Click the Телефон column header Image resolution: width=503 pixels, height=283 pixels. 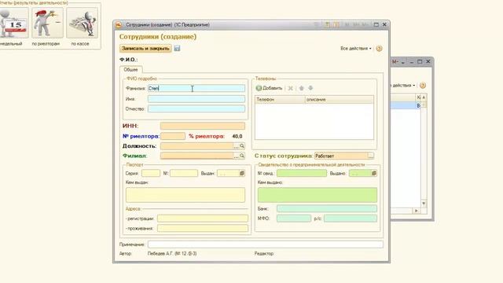point(280,100)
